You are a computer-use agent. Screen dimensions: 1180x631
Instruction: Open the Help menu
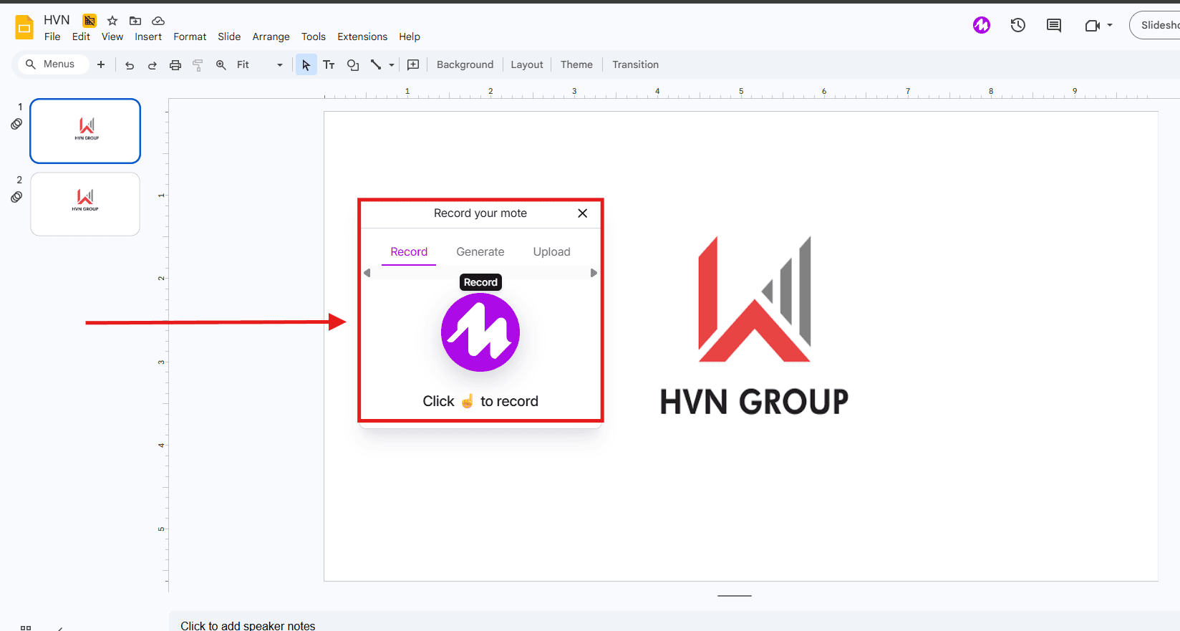point(410,37)
